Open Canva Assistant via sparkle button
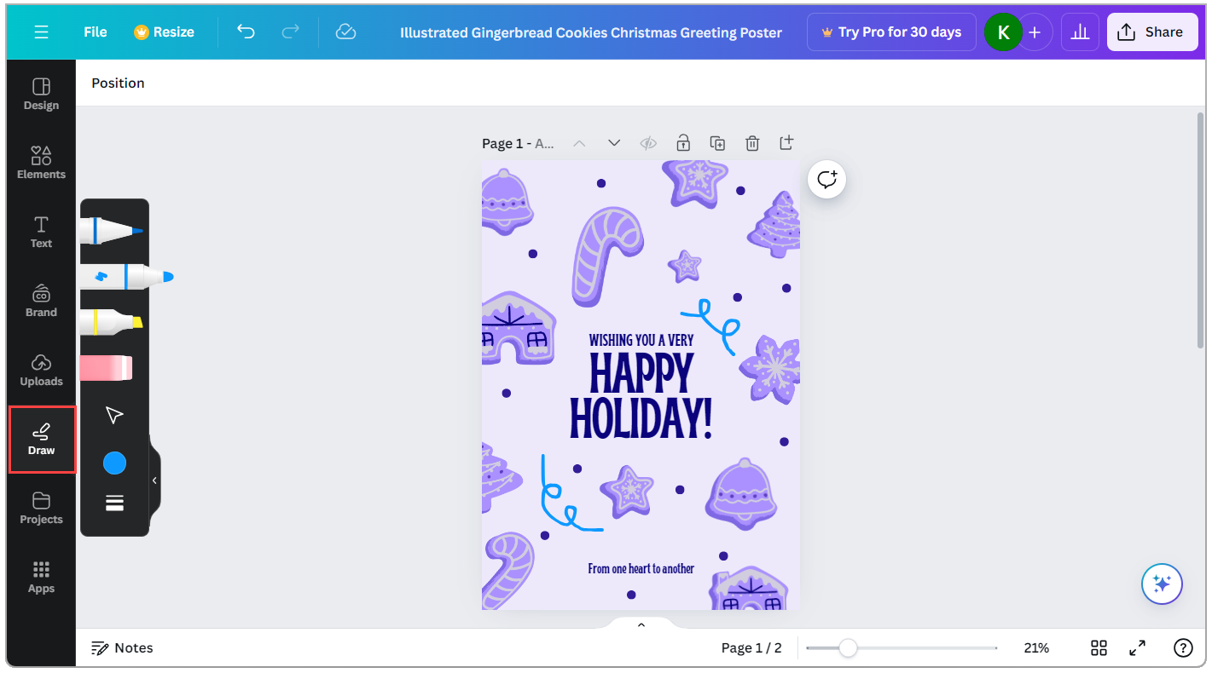1212x673 pixels. click(1162, 584)
